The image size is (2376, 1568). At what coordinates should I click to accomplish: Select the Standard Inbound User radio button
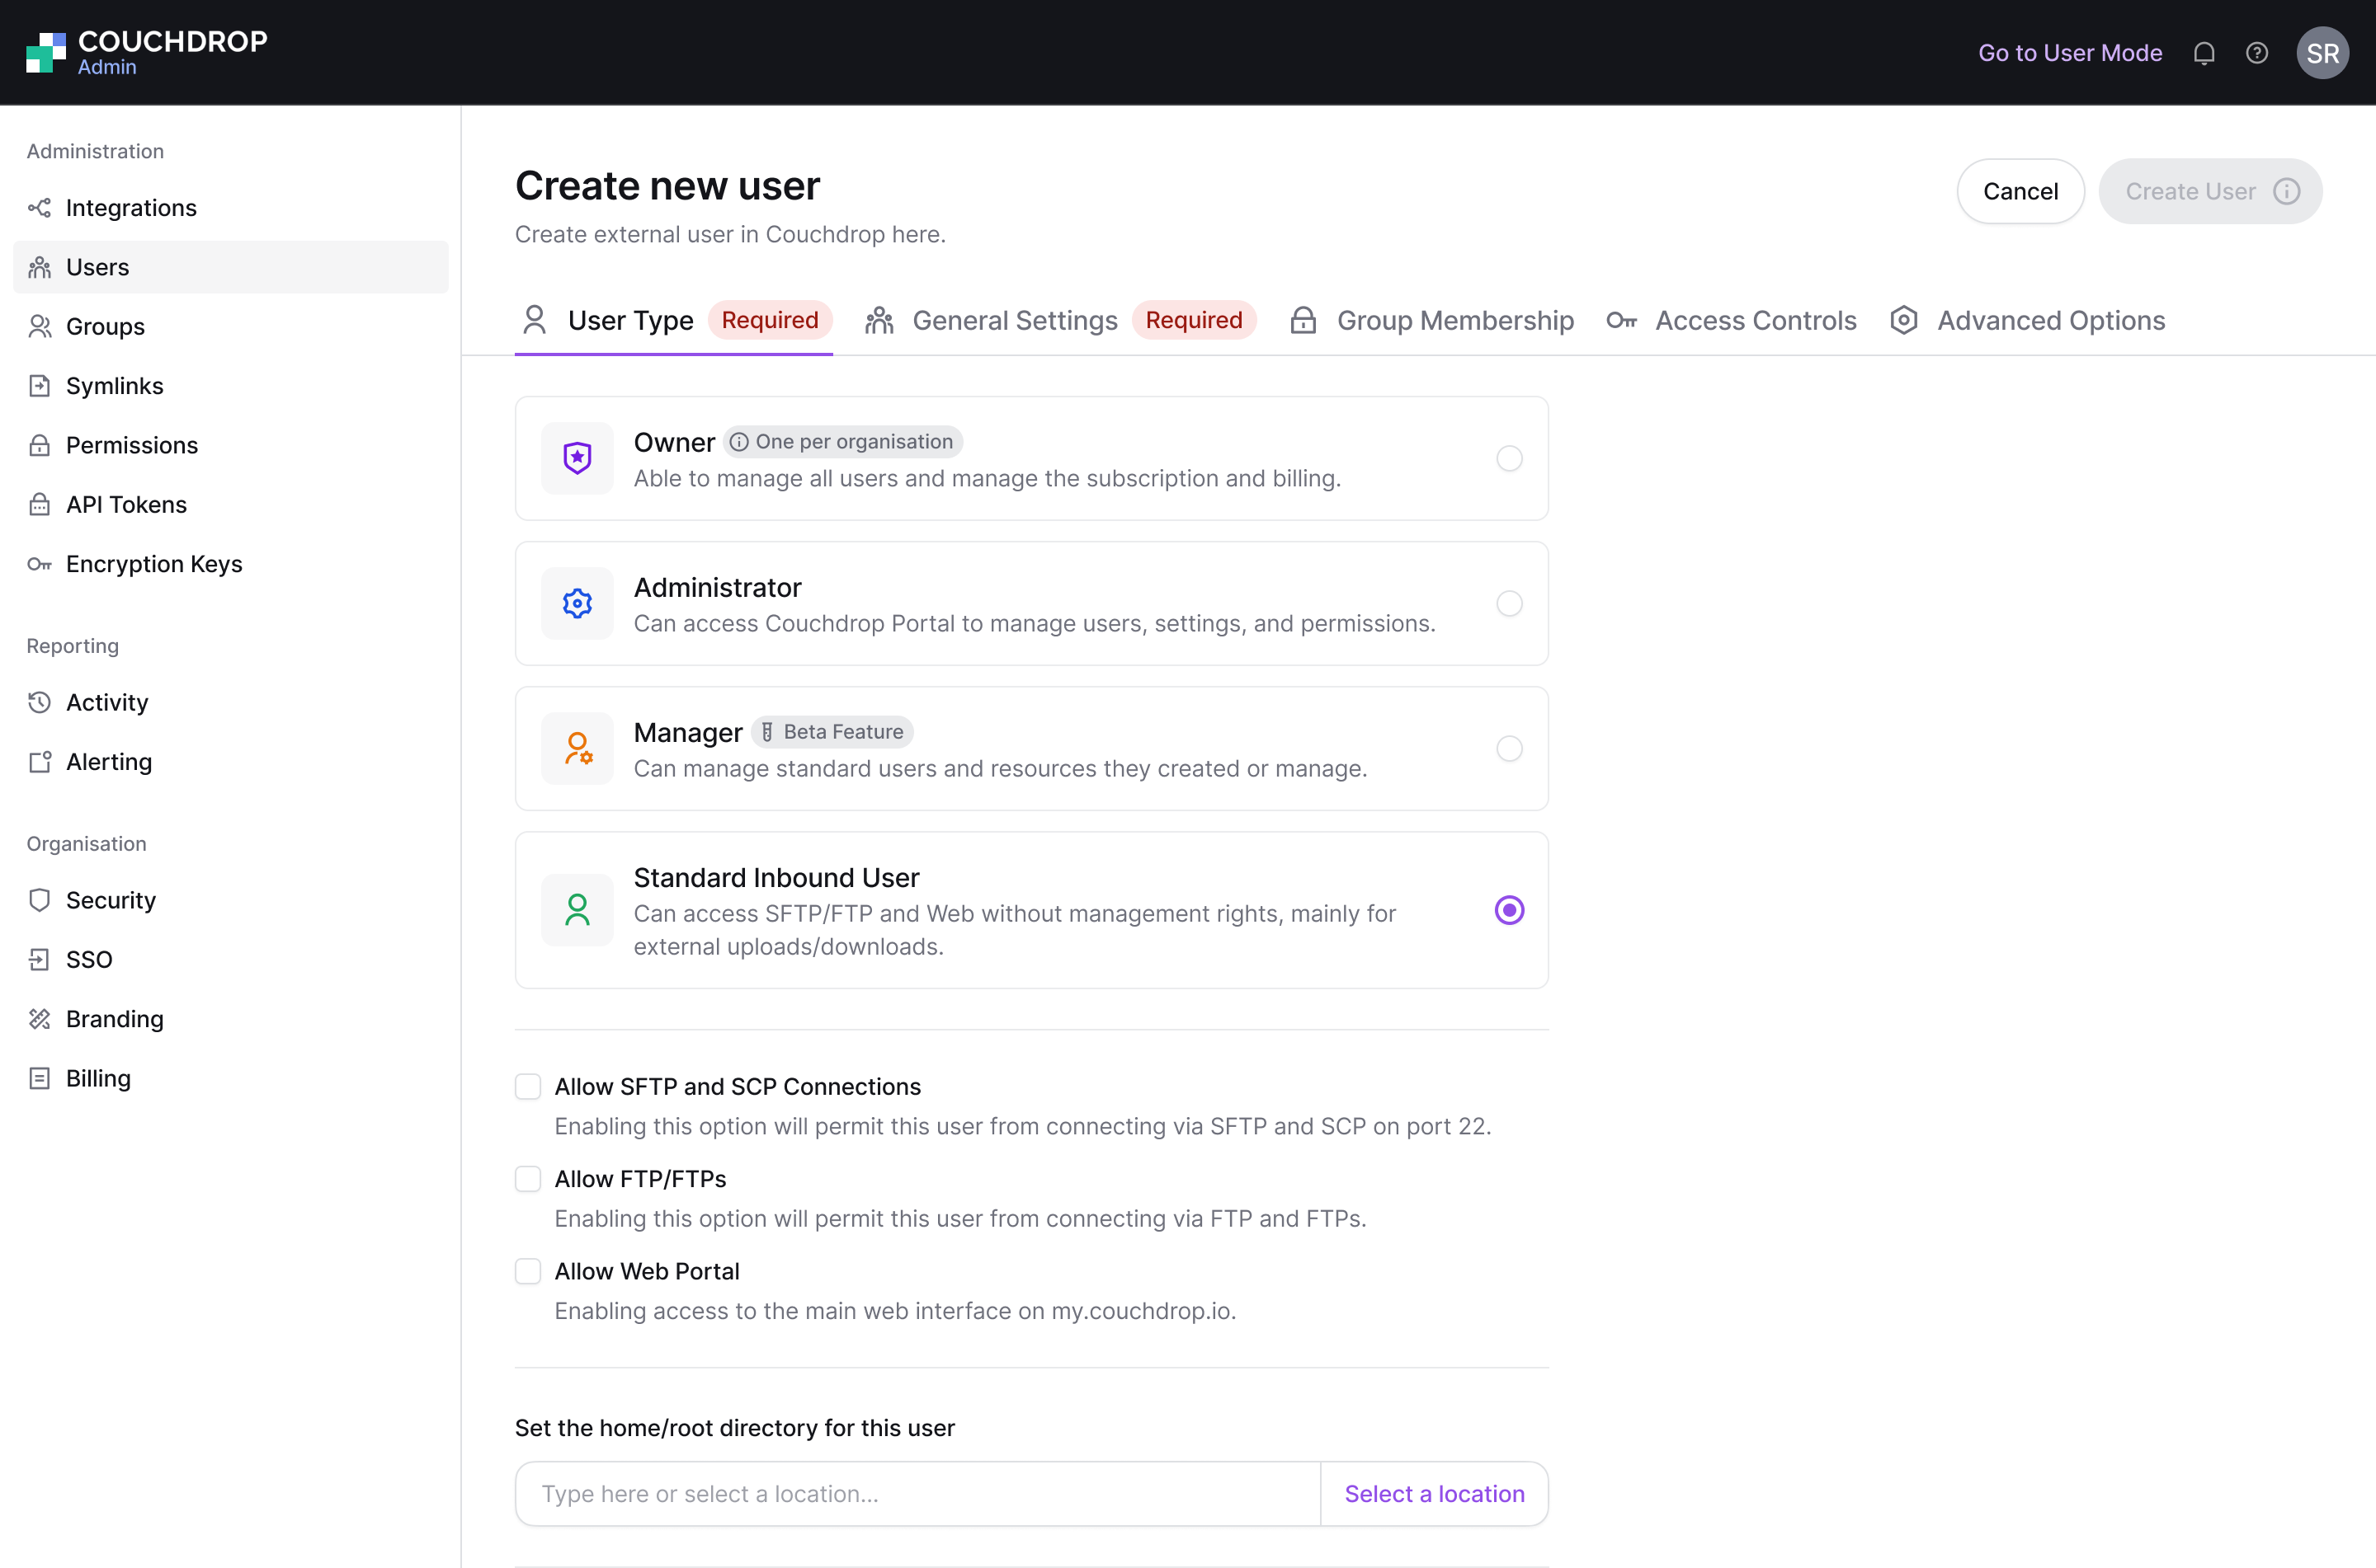[1509, 910]
